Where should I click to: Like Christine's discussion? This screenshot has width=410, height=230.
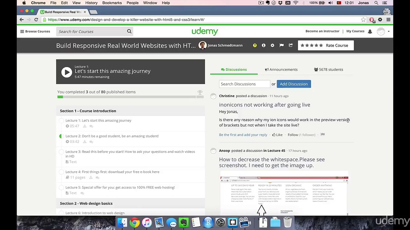point(277,135)
